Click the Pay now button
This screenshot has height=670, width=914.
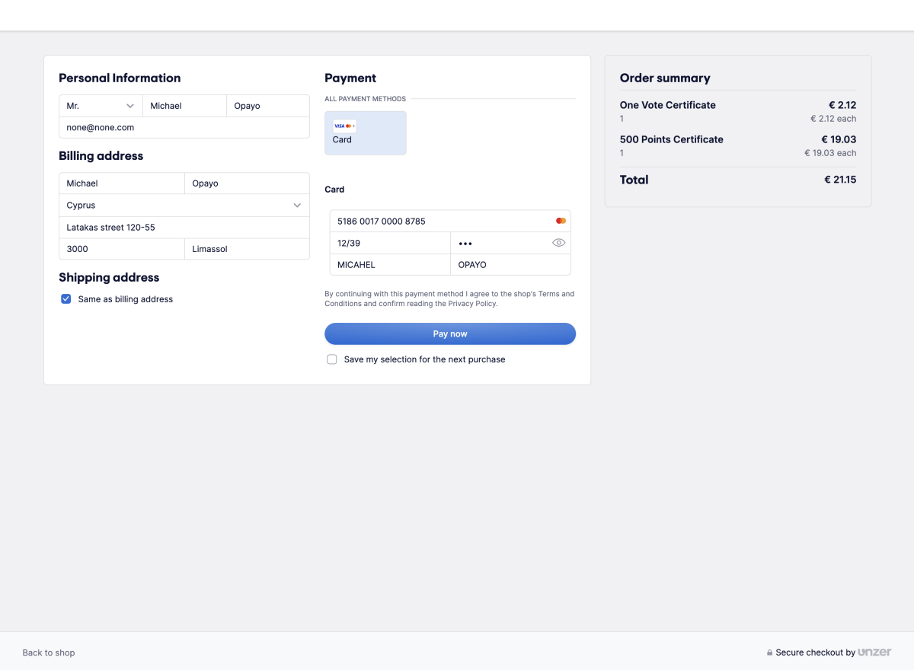point(450,334)
